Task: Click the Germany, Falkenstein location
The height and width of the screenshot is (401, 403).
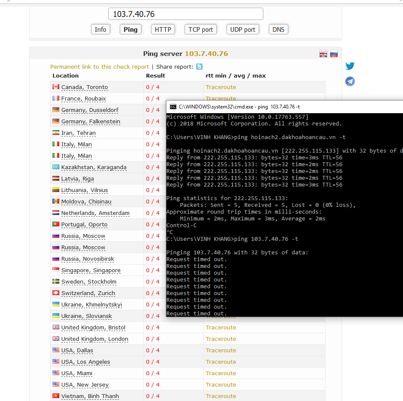Action: tap(91, 122)
